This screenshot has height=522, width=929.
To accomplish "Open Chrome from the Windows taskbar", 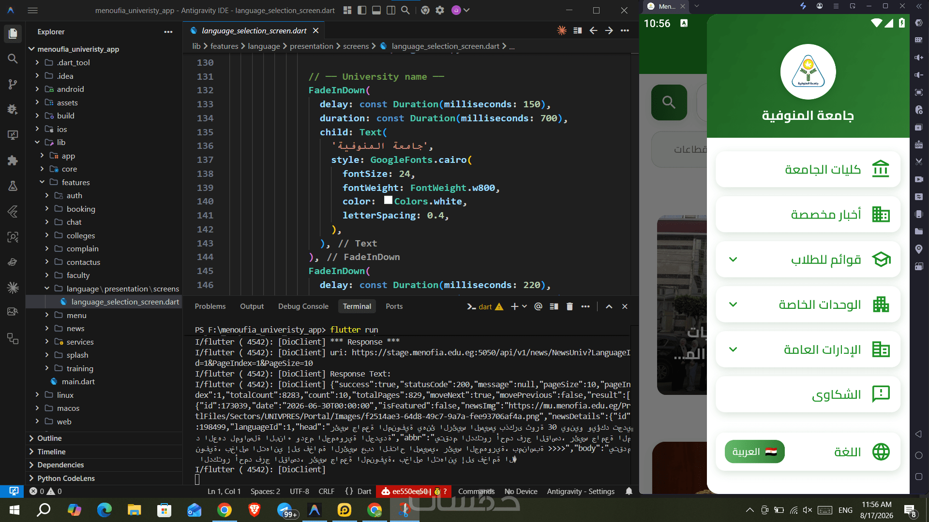I will click(224, 510).
